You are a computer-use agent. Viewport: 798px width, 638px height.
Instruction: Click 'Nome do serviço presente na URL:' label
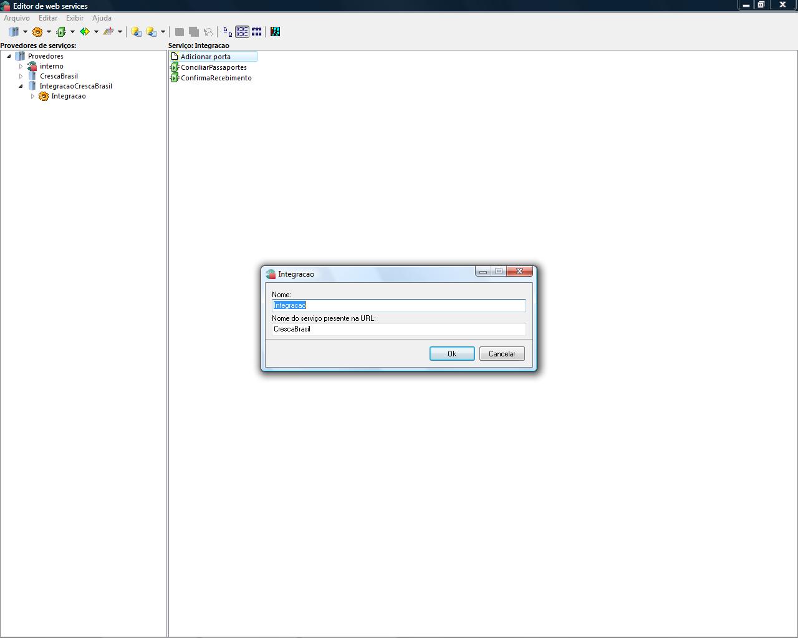324,318
